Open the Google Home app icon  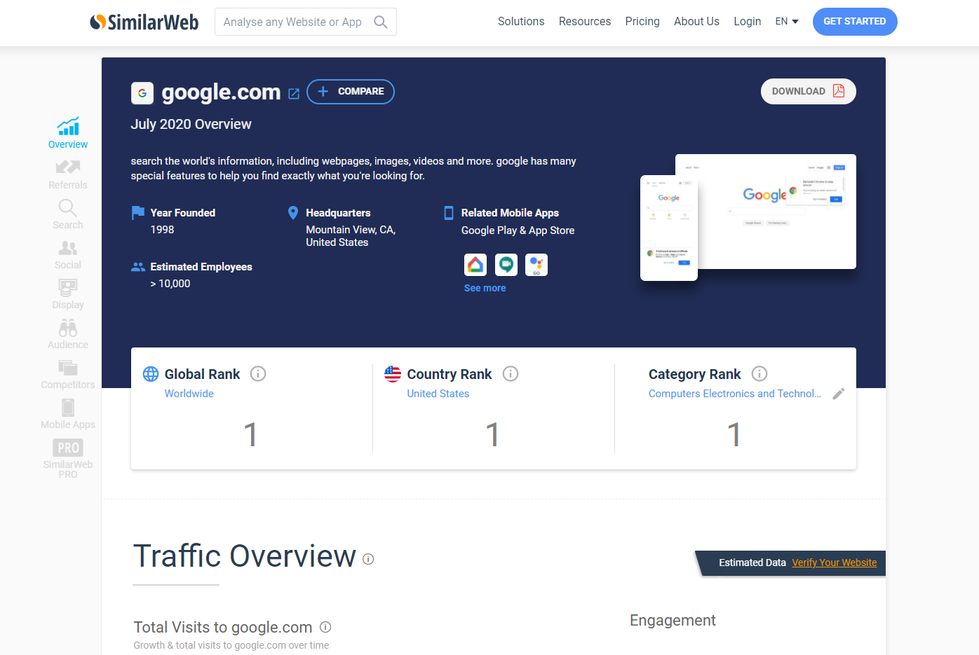tap(475, 264)
